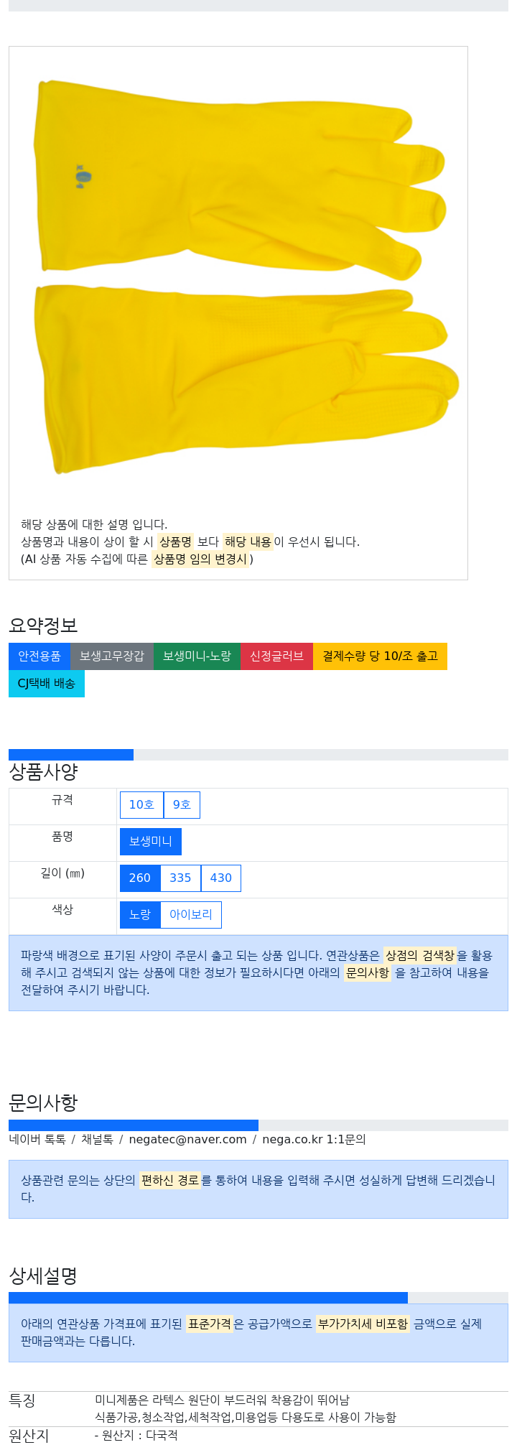
Task: Click the green 보생미니-노랑 tag
Action: (197, 656)
